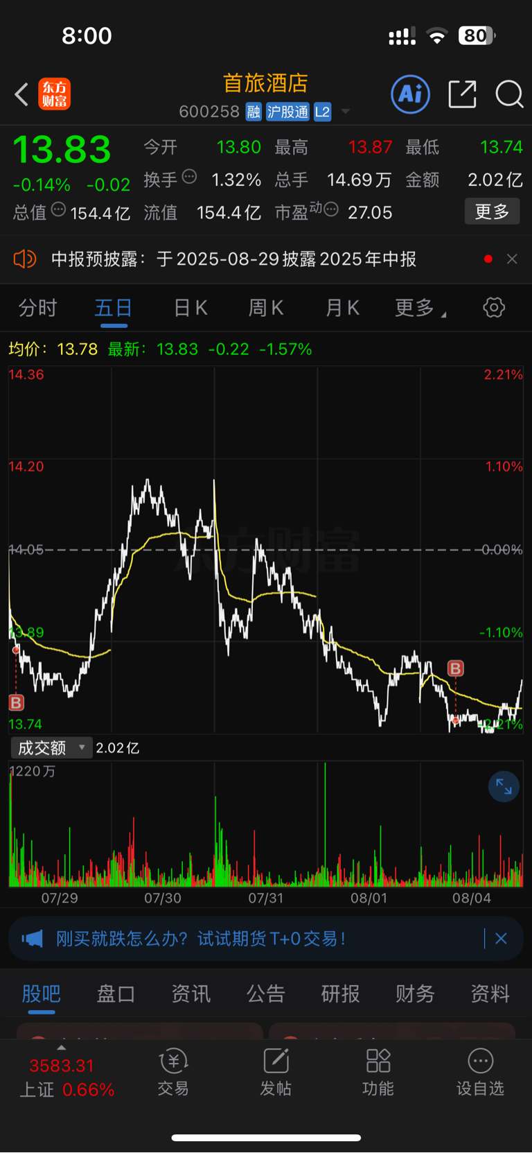Tap the info icon beside 市盈动

[331, 209]
